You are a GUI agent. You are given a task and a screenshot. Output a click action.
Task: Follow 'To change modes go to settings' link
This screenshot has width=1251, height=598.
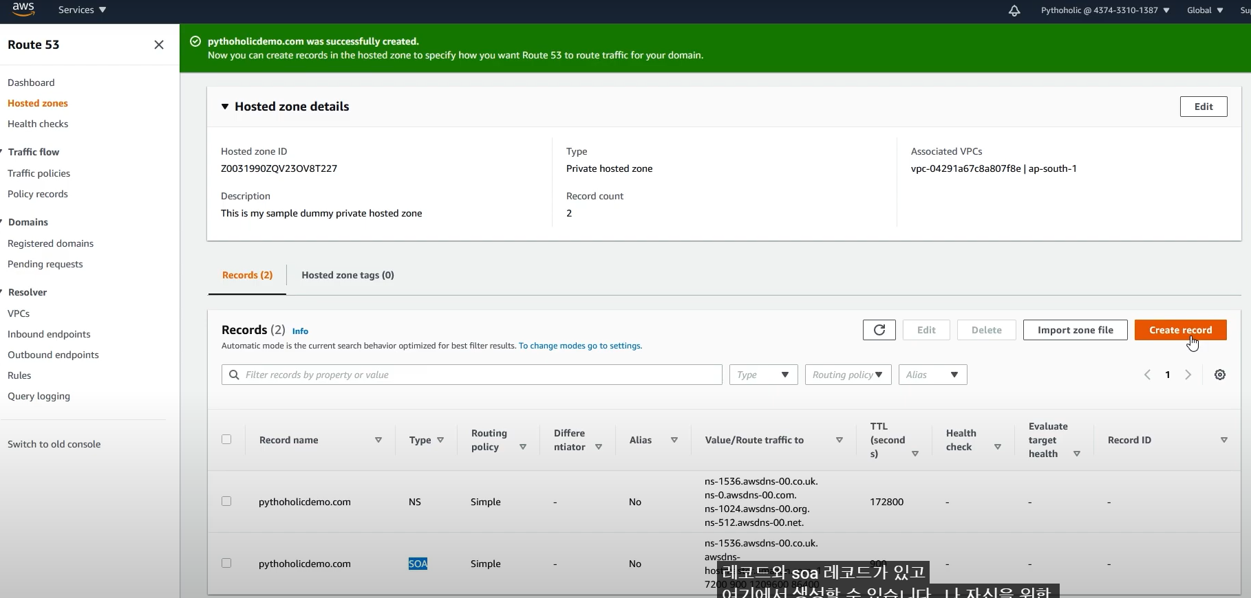coord(580,346)
